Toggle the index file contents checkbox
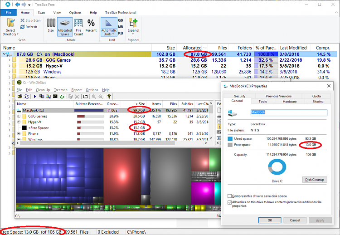This screenshot has width=340, height=235. [229, 202]
